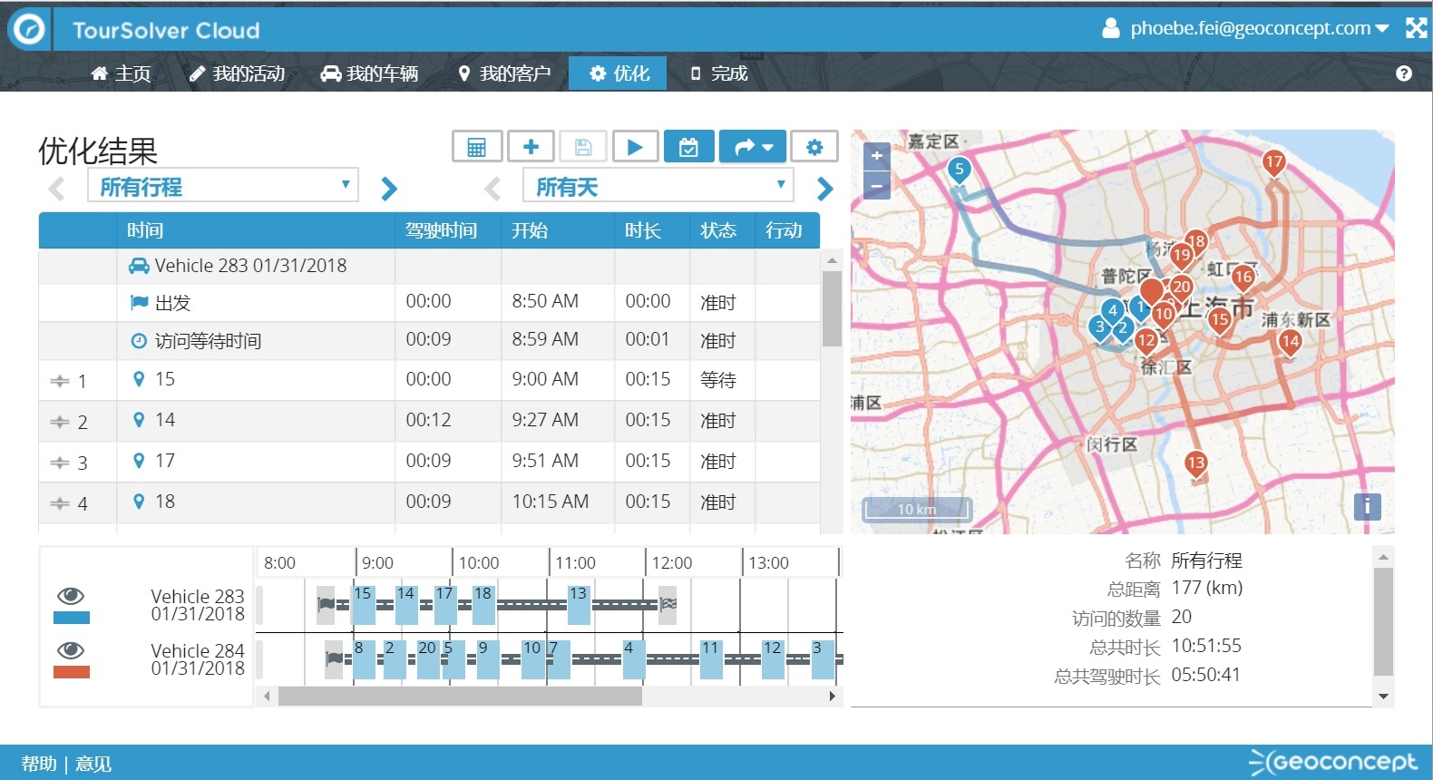Open map info button
The width and height of the screenshot is (1433, 780).
1367,506
